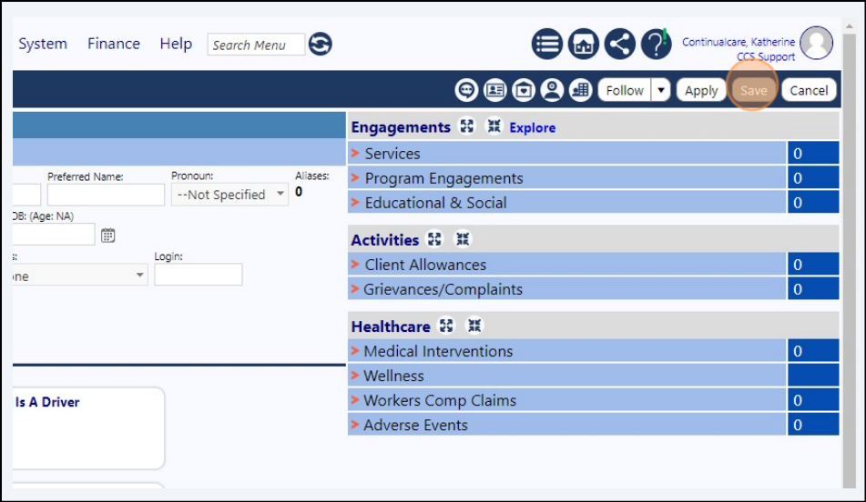Open the Explore link in Engagements
Screen dimensions: 866x502
[x=533, y=127]
